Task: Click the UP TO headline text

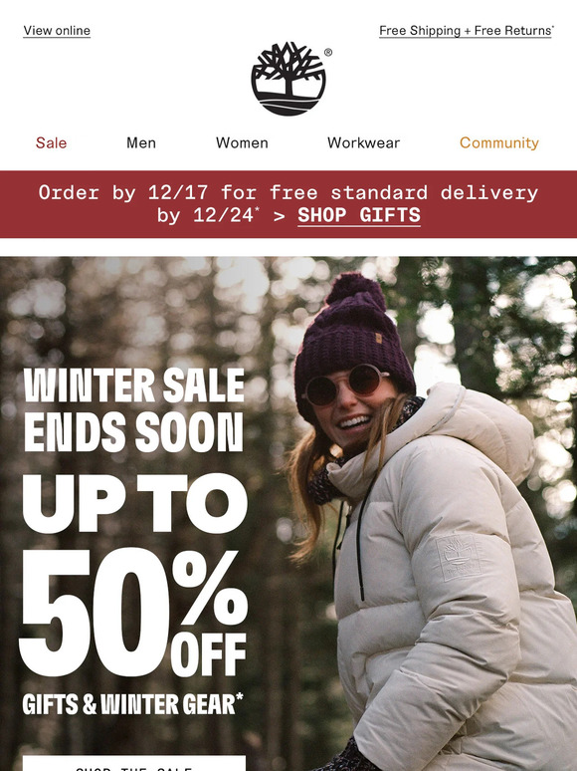Action: (134, 503)
